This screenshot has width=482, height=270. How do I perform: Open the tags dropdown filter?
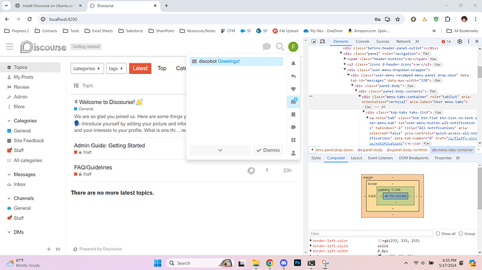pos(116,68)
